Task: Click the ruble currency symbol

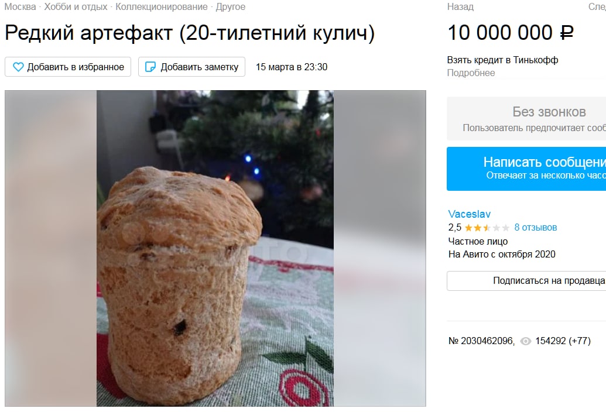Action: 567,33
